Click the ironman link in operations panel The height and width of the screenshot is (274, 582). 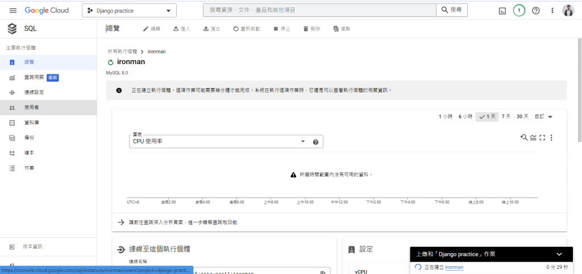[x=454, y=267]
